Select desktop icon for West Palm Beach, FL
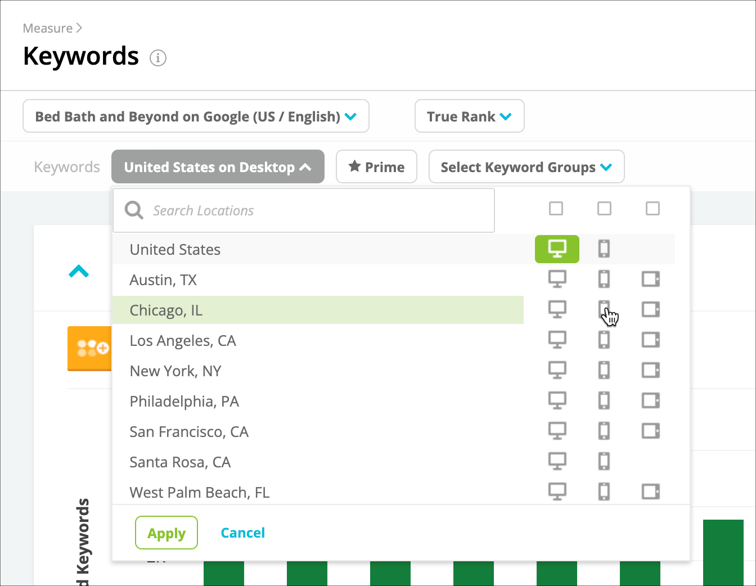The width and height of the screenshot is (756, 586). tap(557, 492)
